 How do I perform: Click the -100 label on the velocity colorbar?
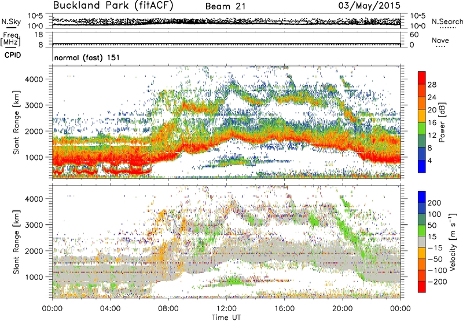(437, 271)
